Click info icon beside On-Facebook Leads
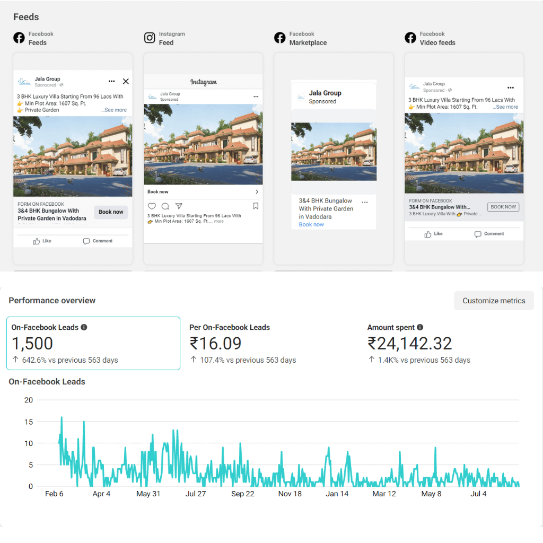 click(84, 327)
